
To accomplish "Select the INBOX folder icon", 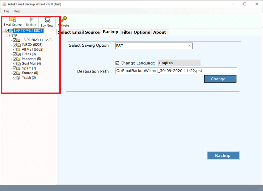I will click(x=18, y=45).
